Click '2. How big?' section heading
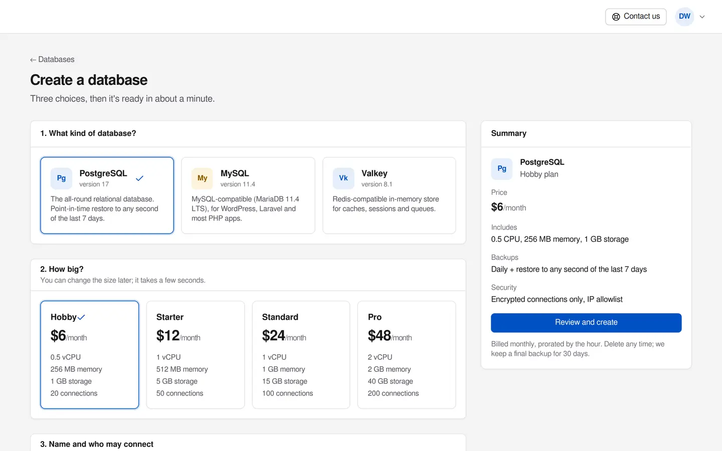 [x=62, y=269]
